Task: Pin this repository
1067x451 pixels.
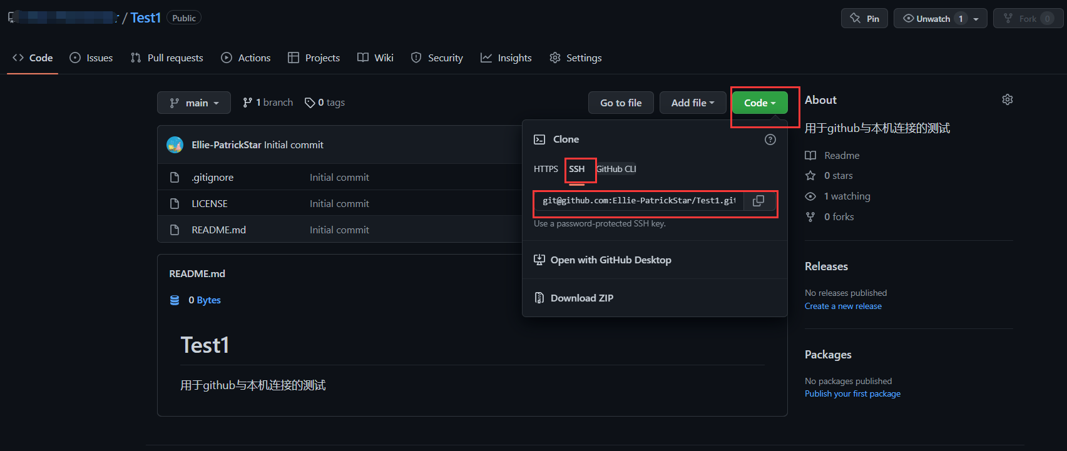Action: (x=864, y=18)
